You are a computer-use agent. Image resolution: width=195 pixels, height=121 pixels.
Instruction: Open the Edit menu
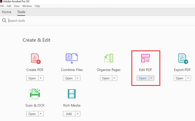[9, 6]
